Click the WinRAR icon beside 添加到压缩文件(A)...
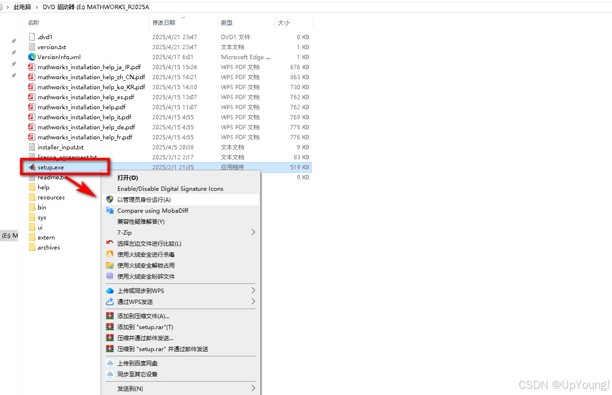 110,316
